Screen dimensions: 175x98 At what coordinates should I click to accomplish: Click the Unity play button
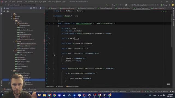coord(117,5)
